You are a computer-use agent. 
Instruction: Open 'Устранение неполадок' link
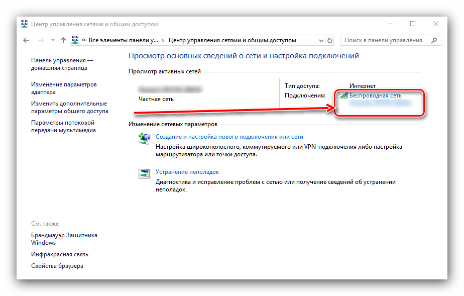(x=187, y=172)
